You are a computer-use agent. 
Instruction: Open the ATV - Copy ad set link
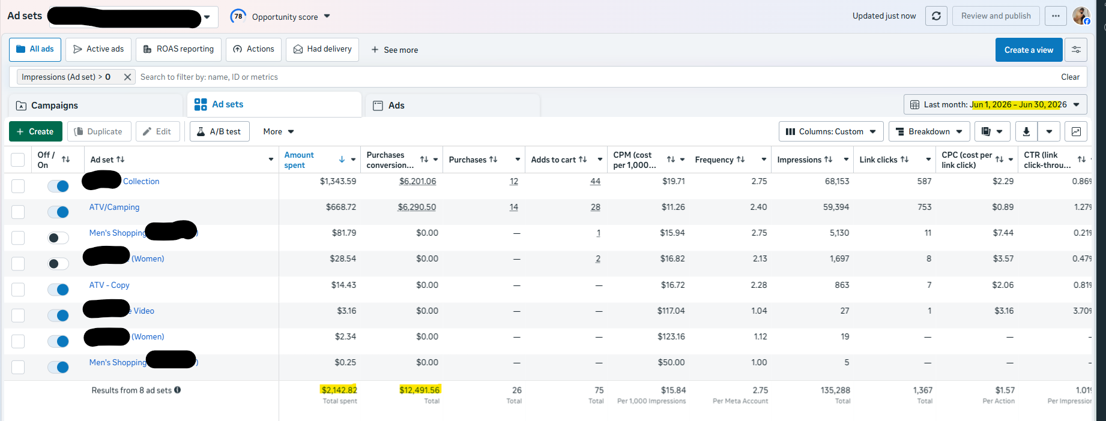tap(109, 285)
